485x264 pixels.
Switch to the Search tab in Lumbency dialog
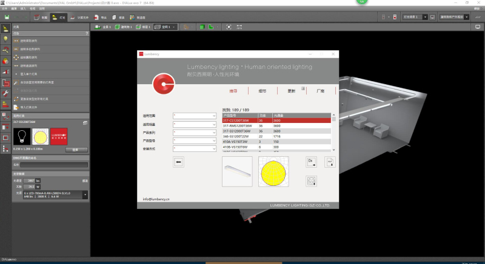[233, 91]
